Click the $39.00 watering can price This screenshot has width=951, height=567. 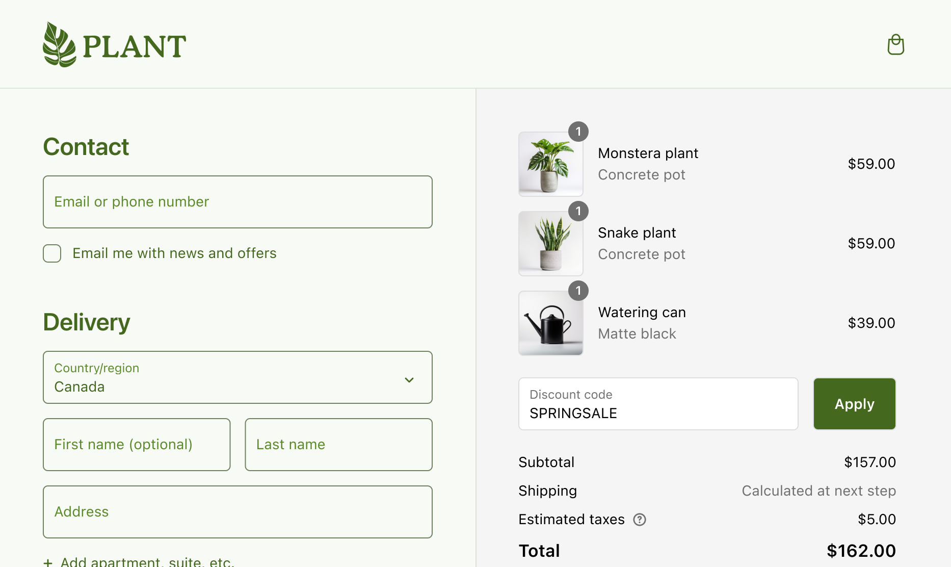point(871,323)
